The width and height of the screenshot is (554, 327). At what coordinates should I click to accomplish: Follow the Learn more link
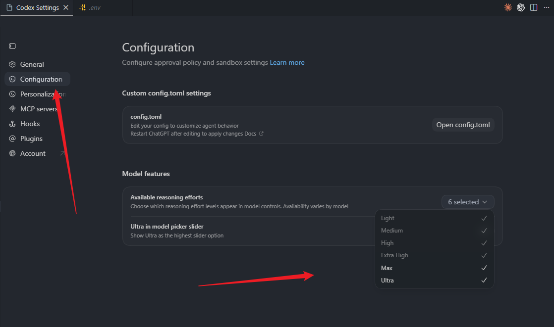tap(287, 62)
